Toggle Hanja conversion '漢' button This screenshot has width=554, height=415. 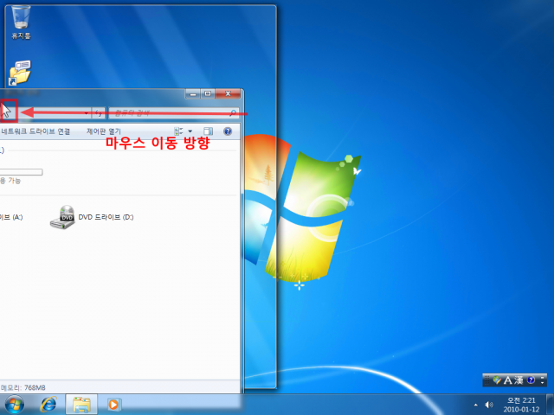(x=519, y=380)
